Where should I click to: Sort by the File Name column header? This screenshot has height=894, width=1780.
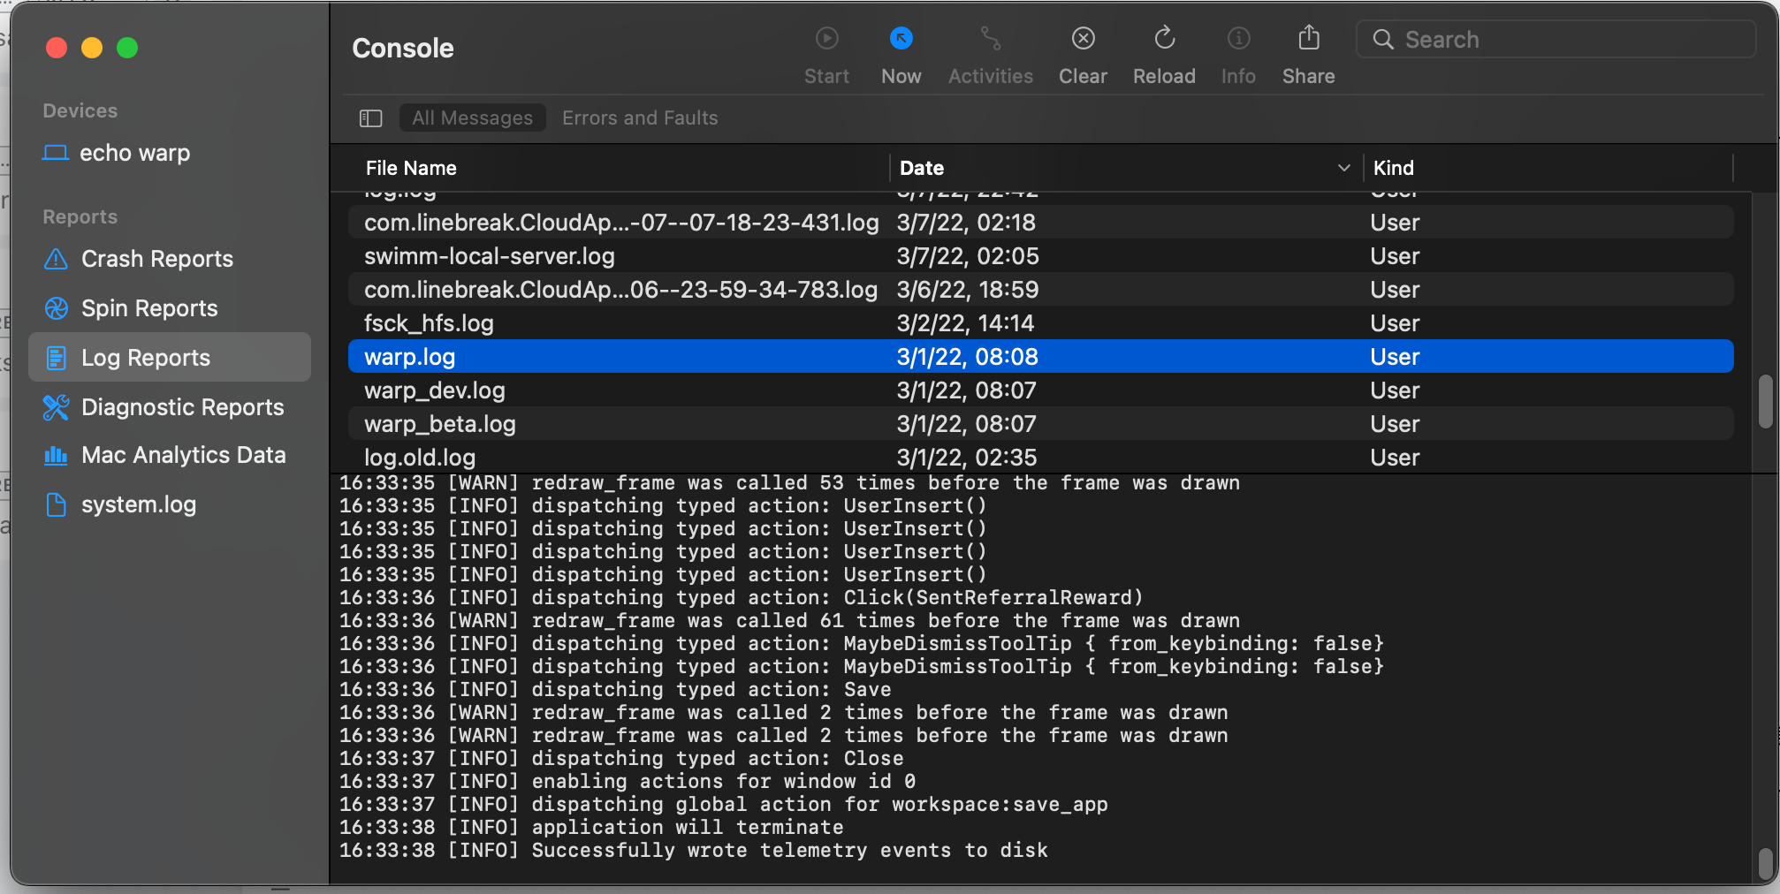(411, 168)
